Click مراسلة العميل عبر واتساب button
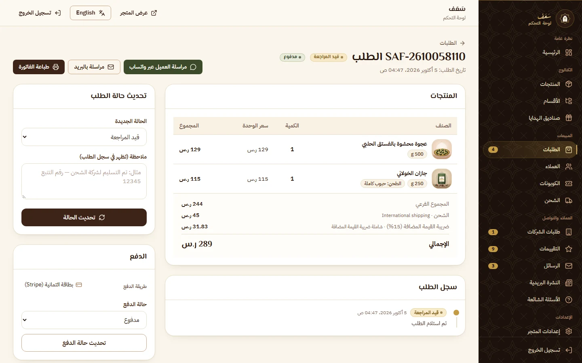The image size is (582, 363). tap(163, 67)
